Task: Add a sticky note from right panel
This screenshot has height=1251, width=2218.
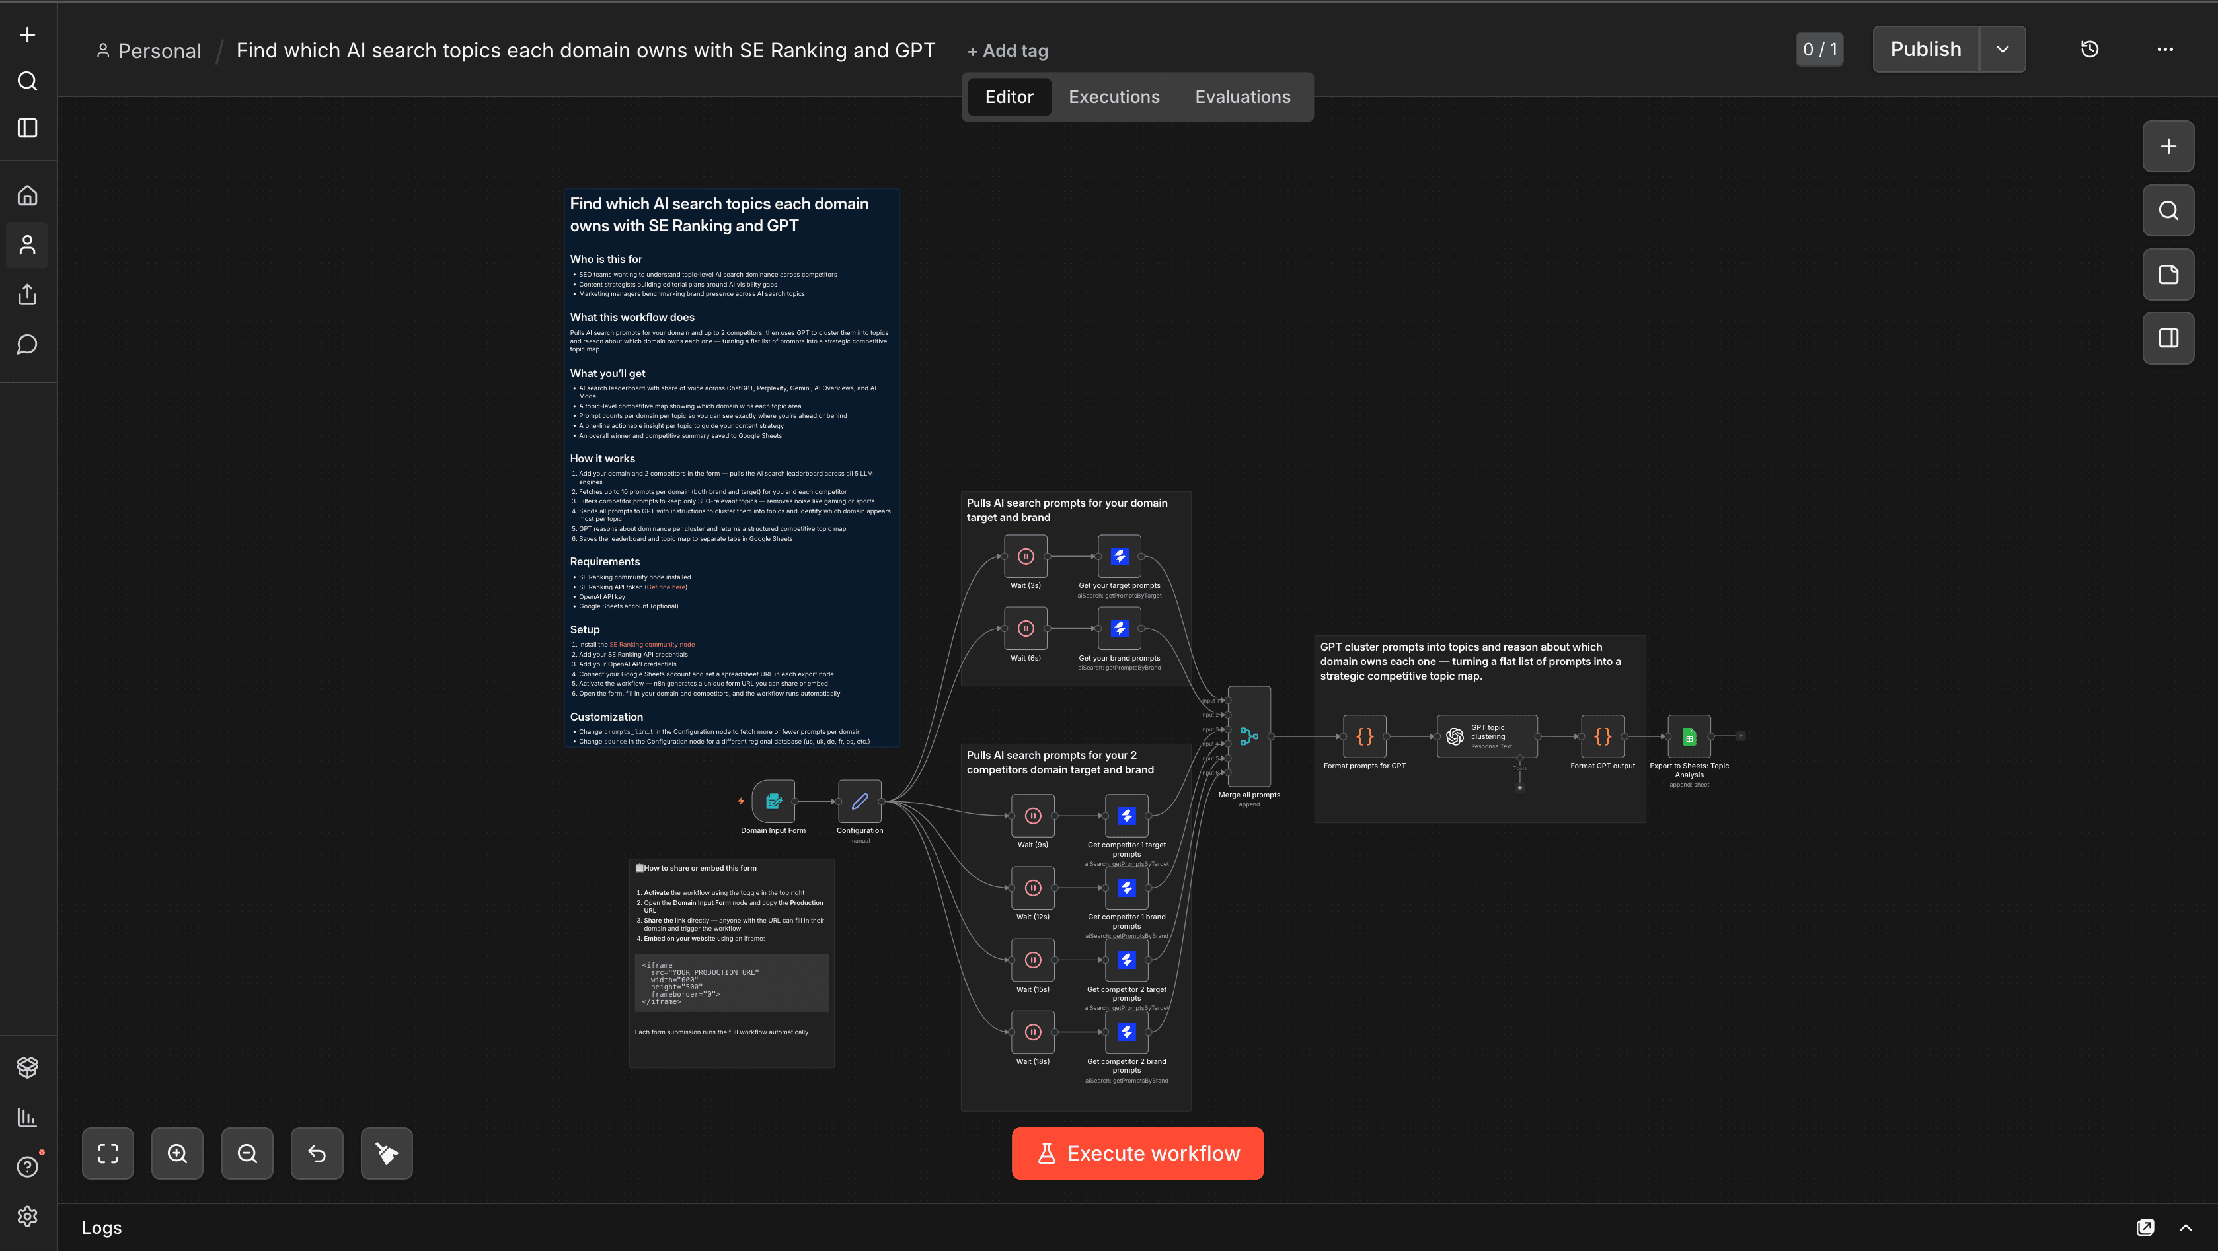Action: click(x=2168, y=275)
